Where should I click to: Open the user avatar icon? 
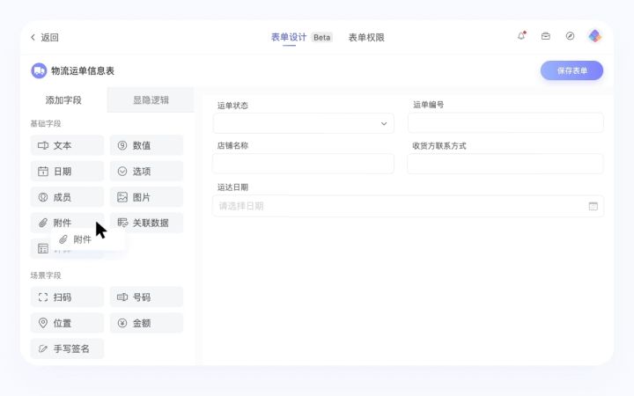pos(595,36)
